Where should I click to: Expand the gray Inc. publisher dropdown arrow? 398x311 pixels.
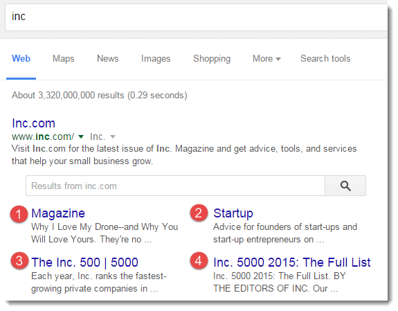pos(113,137)
